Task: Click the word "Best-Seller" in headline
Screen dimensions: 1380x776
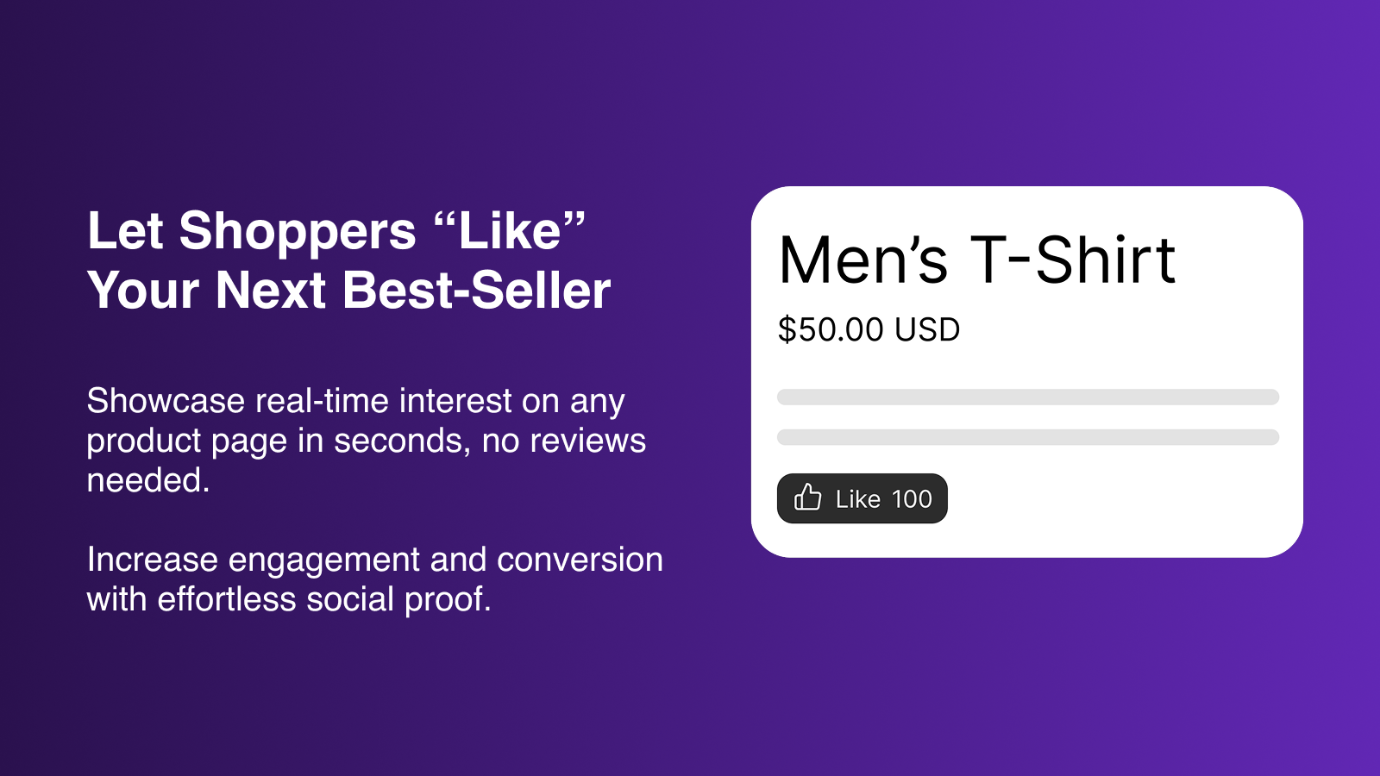Action: pos(477,290)
